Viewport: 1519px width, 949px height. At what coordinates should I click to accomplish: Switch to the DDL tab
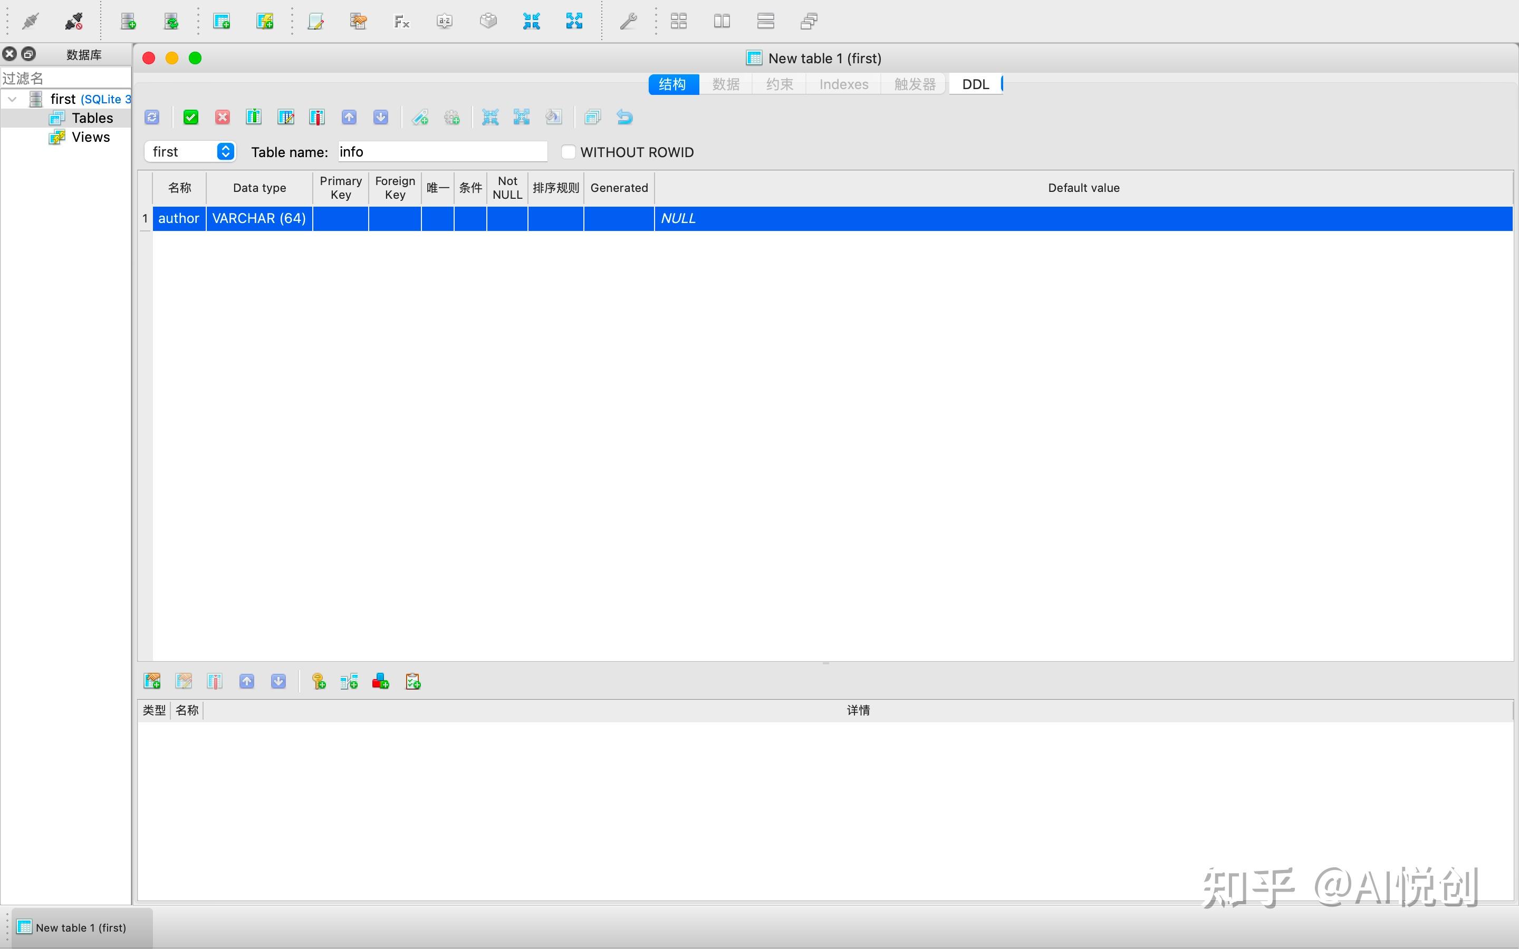[975, 84]
